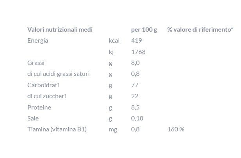
Task: Select the 419 energy value
Action: click(136, 41)
